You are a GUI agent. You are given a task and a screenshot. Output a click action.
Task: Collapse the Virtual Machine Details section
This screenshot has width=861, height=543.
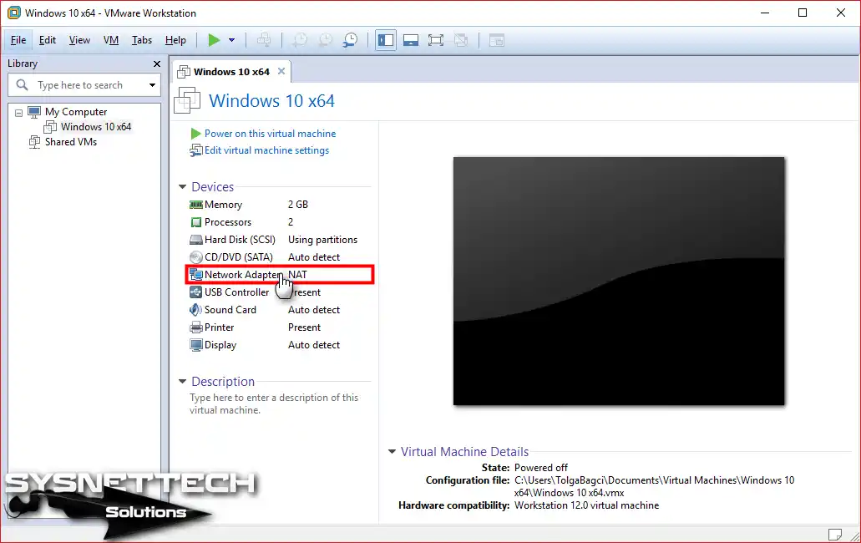[x=392, y=451]
